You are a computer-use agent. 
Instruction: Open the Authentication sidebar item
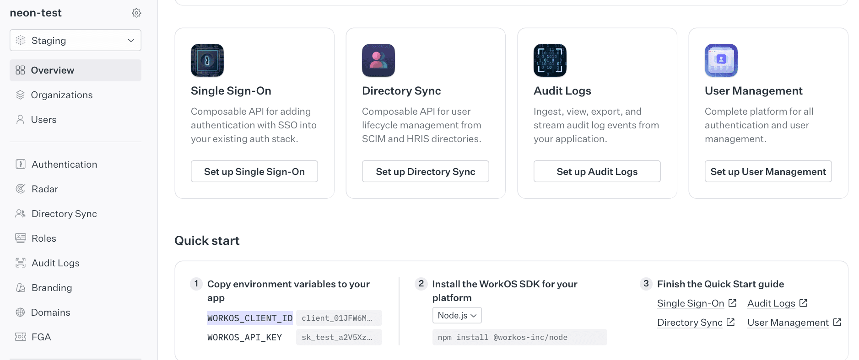pyautogui.click(x=64, y=164)
